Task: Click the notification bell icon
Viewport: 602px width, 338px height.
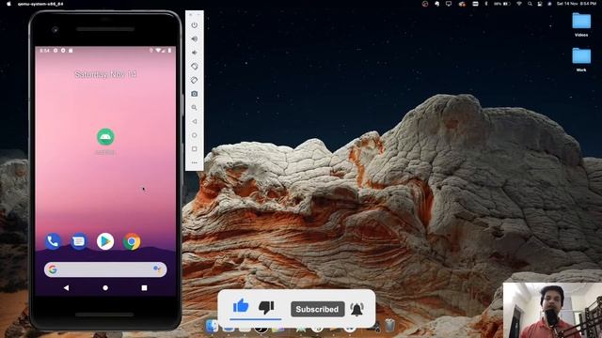Action: (356, 309)
